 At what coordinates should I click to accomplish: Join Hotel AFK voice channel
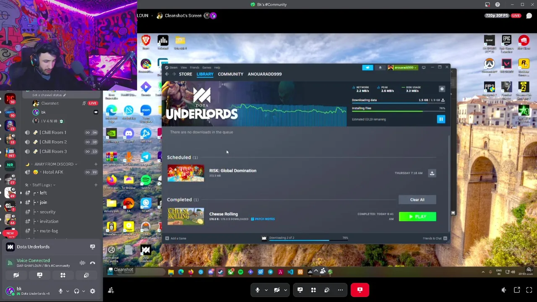tap(61, 172)
